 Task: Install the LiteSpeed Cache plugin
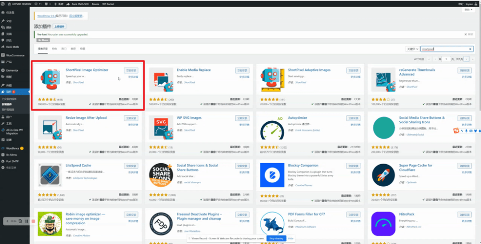point(131,166)
